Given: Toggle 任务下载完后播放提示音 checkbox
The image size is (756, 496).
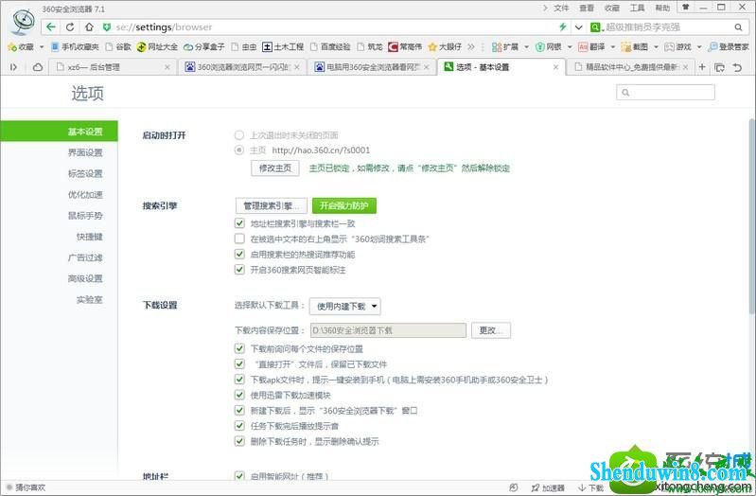Looking at the screenshot, I should click(x=239, y=426).
